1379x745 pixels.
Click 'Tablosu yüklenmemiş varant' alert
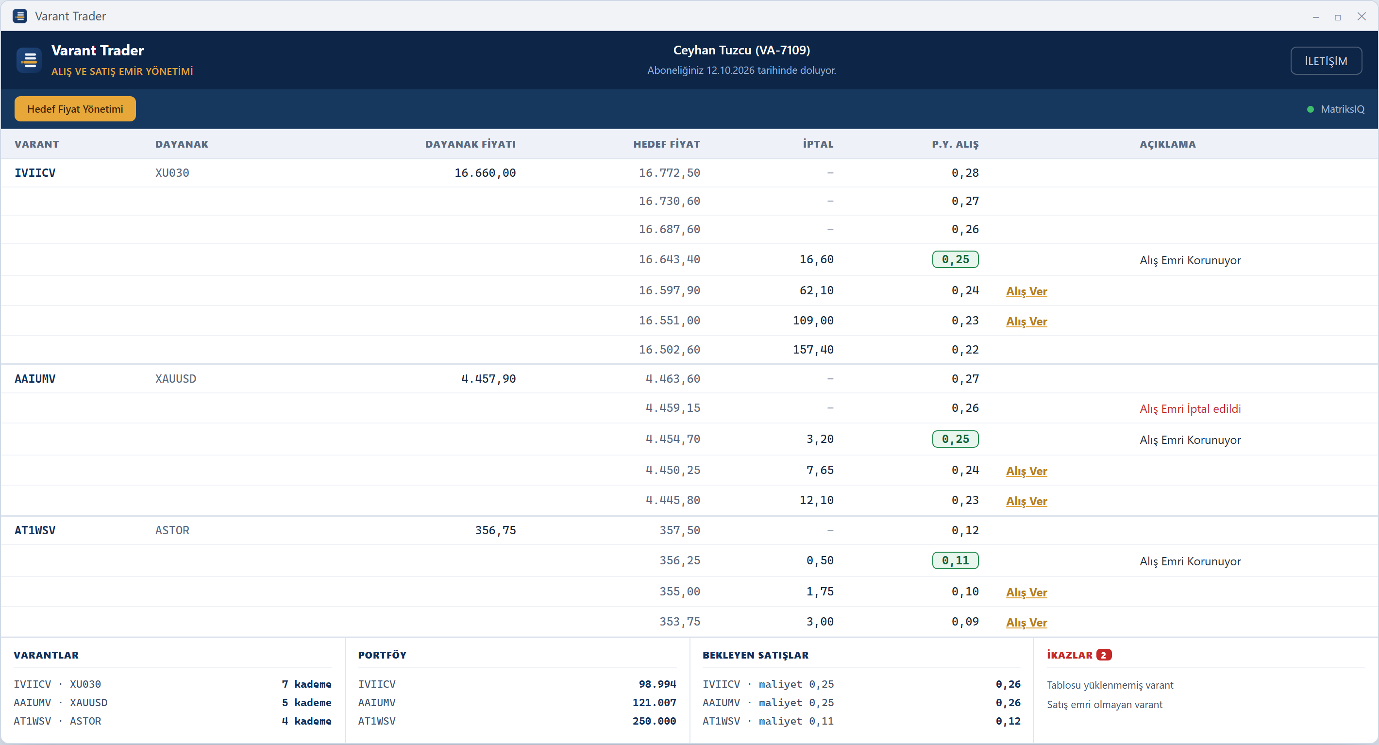[x=1110, y=685]
